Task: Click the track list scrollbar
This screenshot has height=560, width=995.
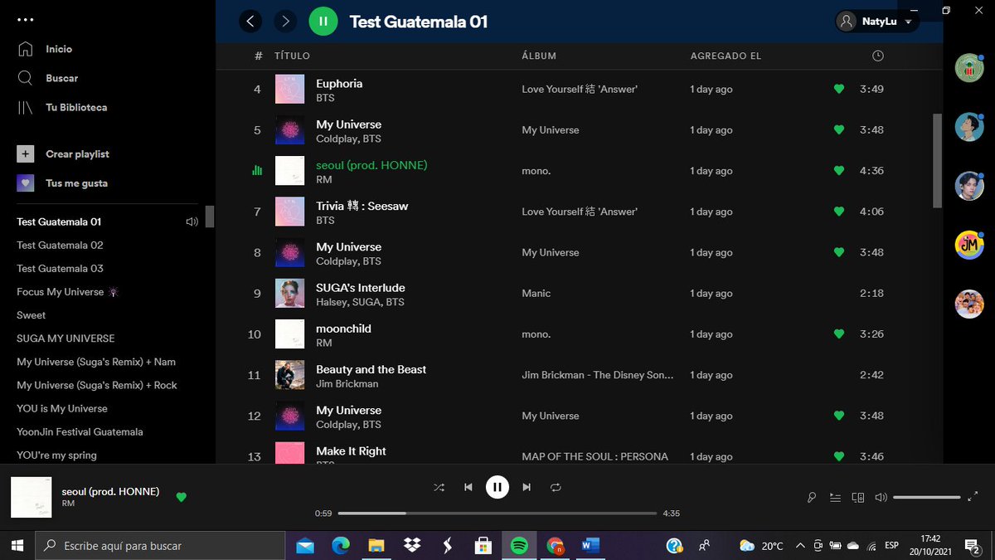Action: click(938, 161)
